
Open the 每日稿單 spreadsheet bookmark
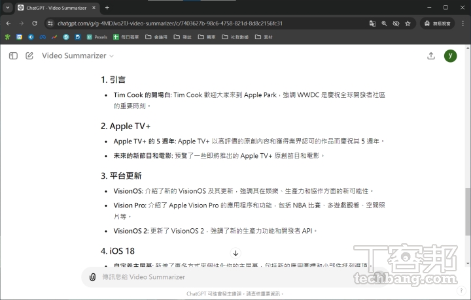click(x=126, y=37)
